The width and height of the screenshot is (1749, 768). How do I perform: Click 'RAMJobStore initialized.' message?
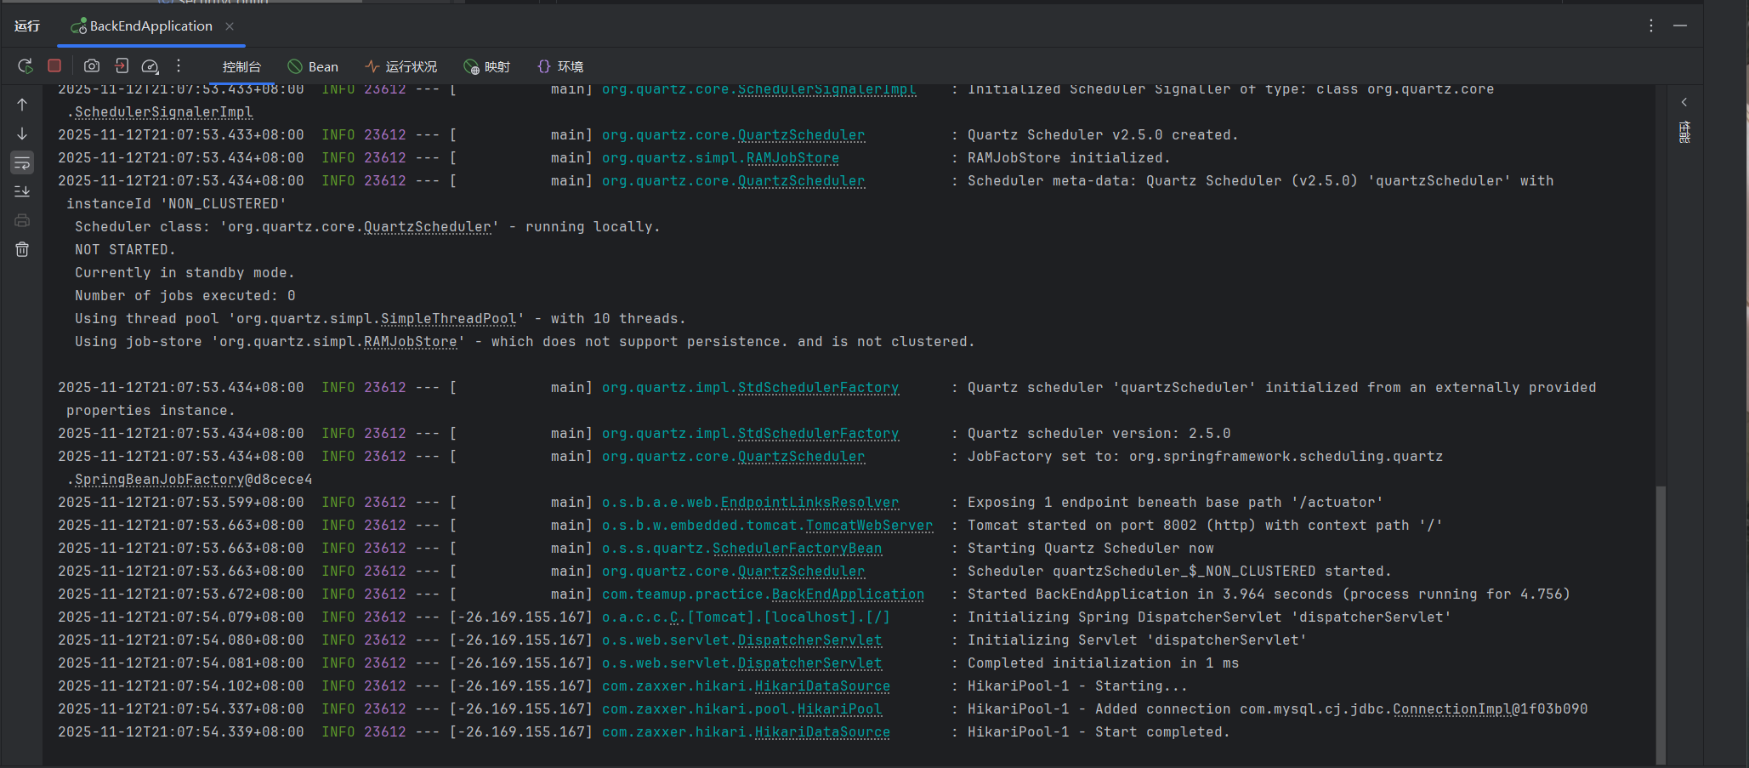tap(1069, 158)
